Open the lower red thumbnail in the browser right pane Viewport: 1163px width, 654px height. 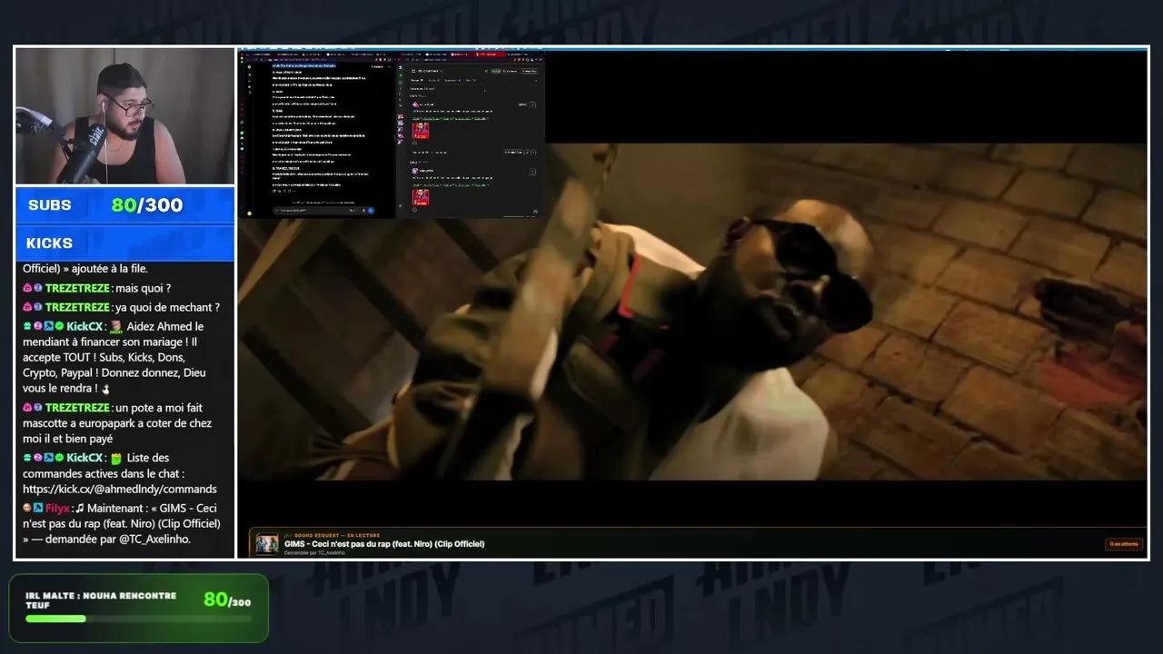click(421, 196)
